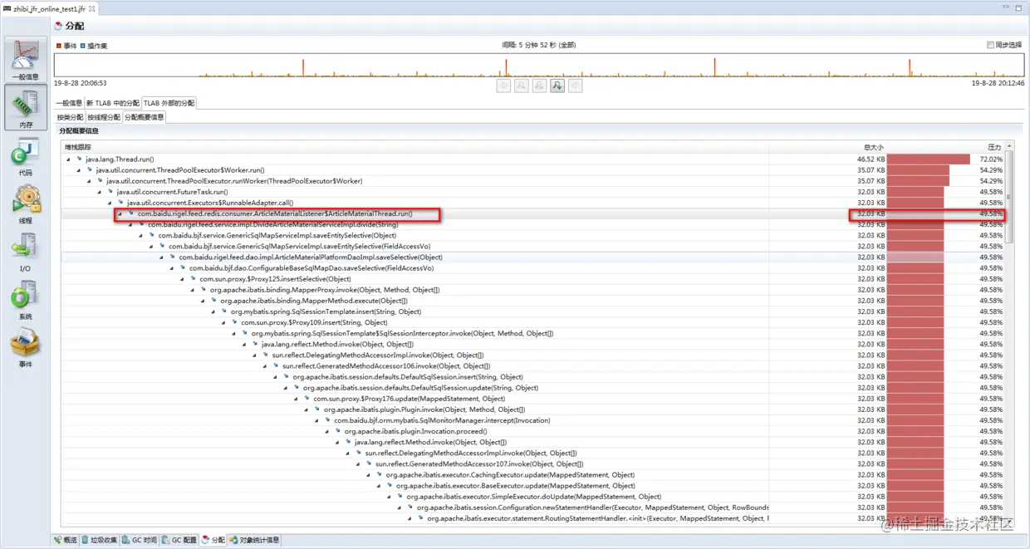
Task: Select the Configuration.newStatementHandler row
Action: pyautogui.click(x=532, y=507)
